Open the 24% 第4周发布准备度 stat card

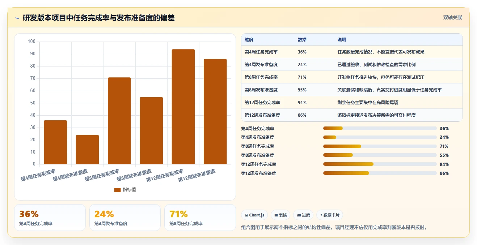125,218
